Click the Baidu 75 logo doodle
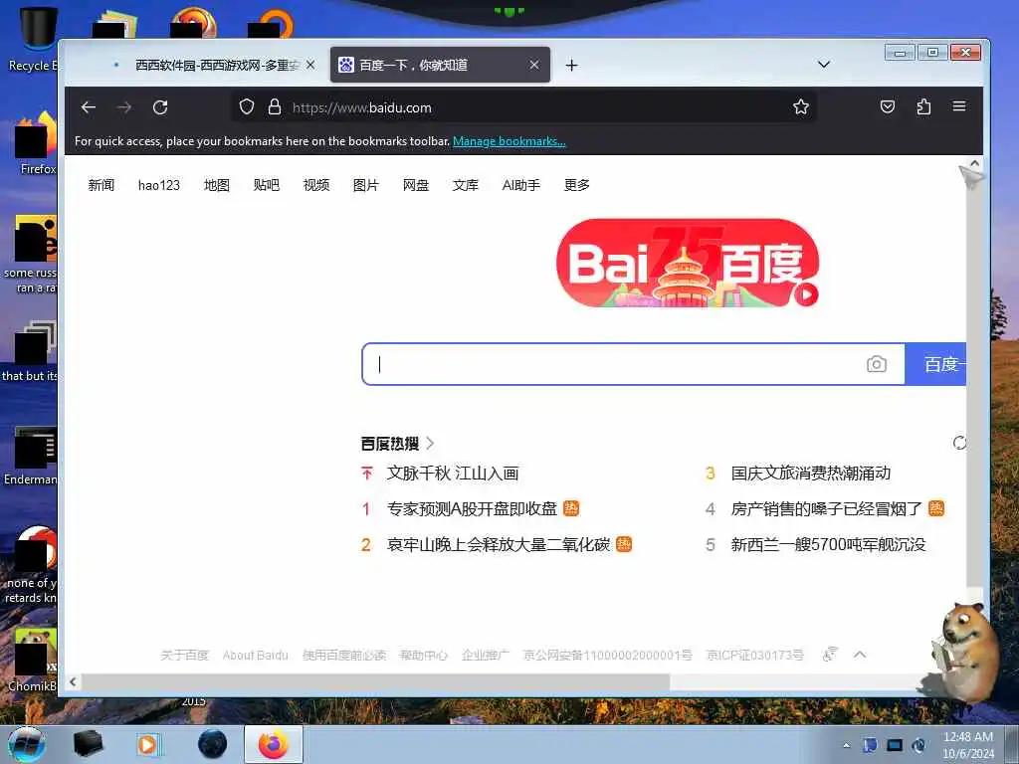The image size is (1019, 764). tap(688, 263)
